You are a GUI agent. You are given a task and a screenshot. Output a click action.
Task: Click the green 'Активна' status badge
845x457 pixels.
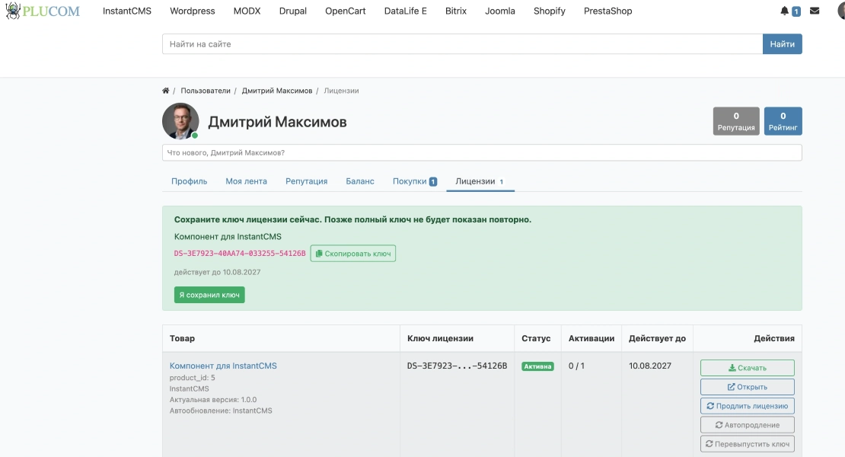pyautogui.click(x=537, y=366)
